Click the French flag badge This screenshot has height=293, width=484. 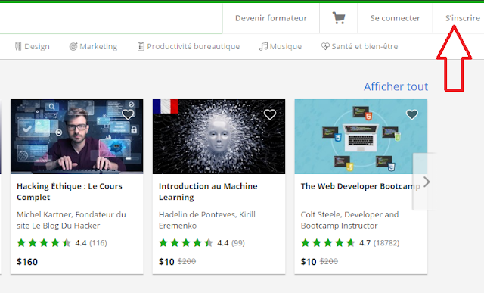coord(166,106)
